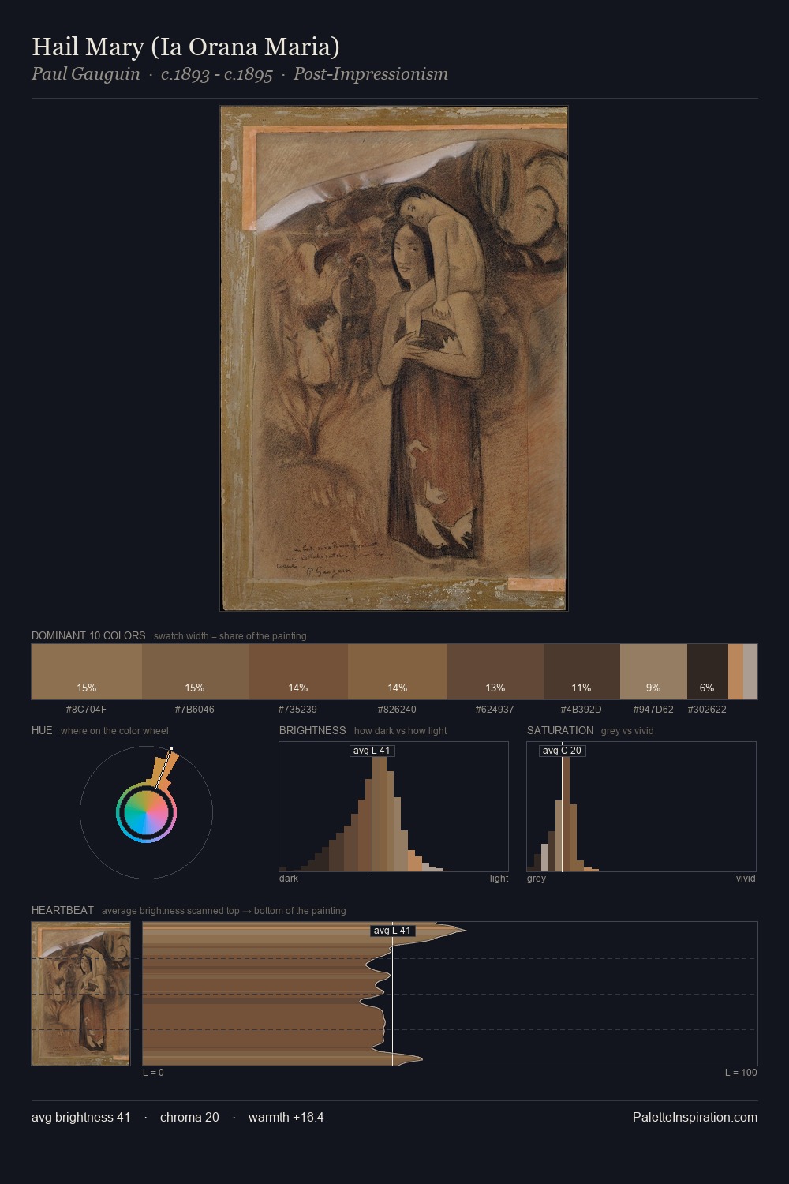The height and width of the screenshot is (1184, 789).
Task: Click the 'grey' saturation axis label
Action: (x=537, y=879)
